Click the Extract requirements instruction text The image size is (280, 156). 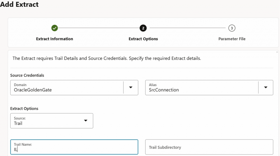107,58
